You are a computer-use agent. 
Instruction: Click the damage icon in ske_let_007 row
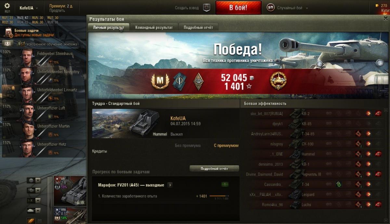coord(368,113)
